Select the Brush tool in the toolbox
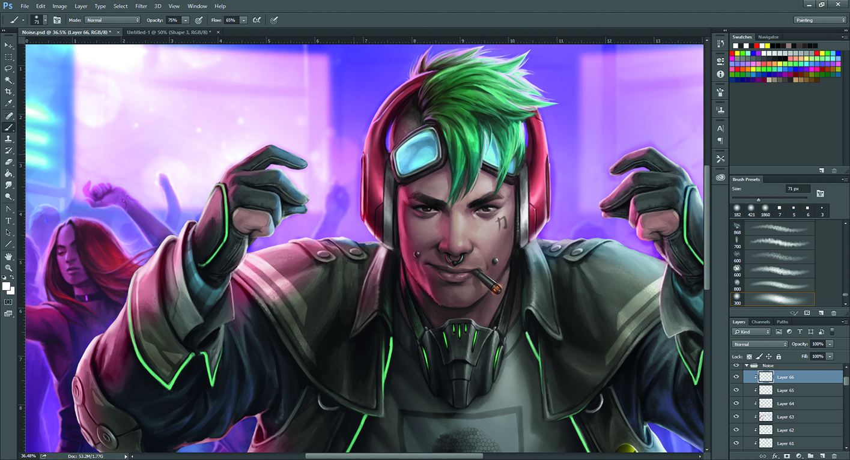 (8, 127)
